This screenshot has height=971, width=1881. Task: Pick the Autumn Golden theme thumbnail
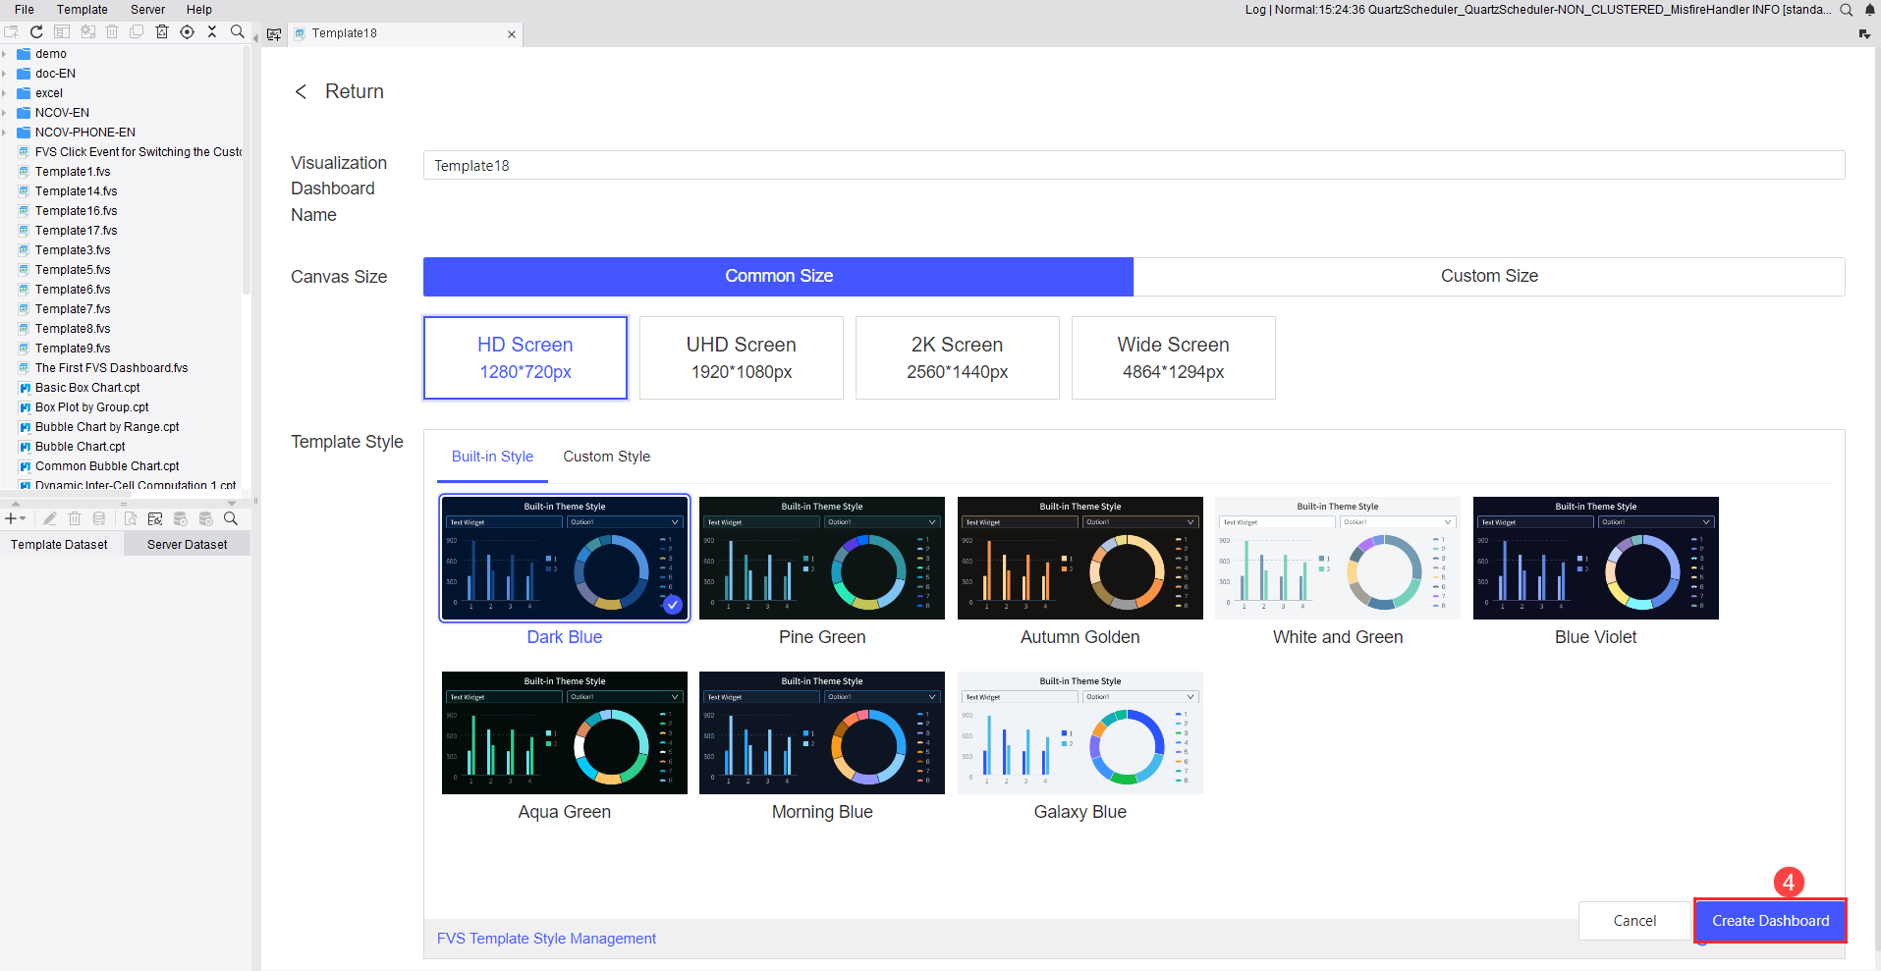point(1079,558)
